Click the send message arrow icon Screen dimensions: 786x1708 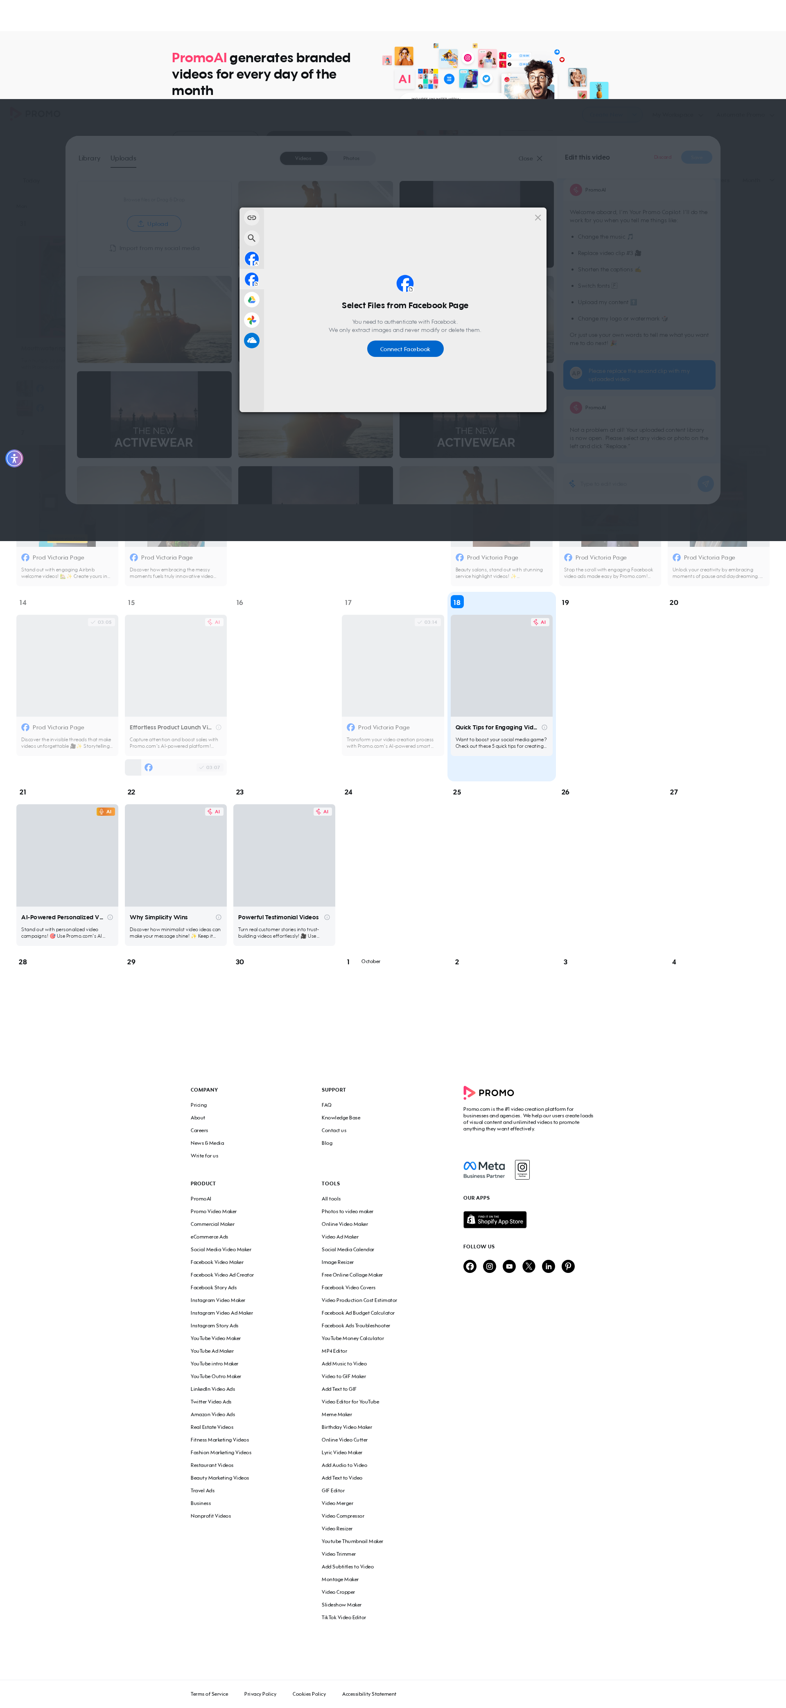click(x=705, y=484)
